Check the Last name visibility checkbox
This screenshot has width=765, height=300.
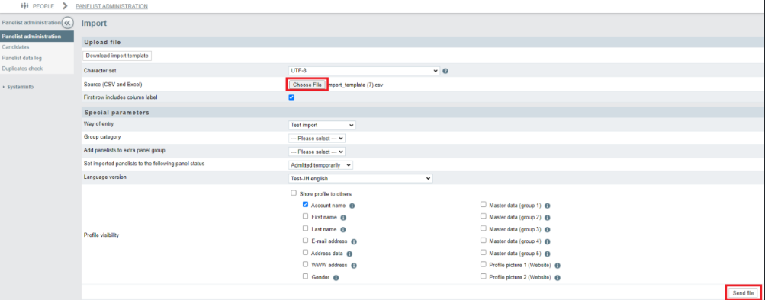pos(305,228)
